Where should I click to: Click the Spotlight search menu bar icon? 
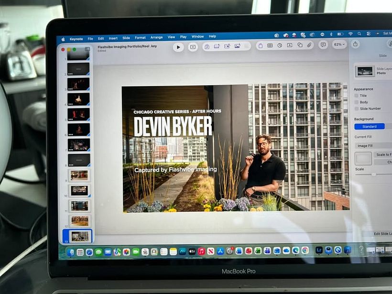pyautogui.click(x=359, y=33)
